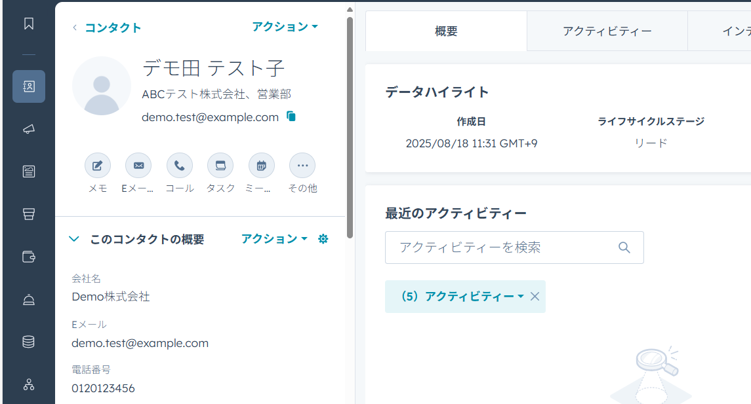Open settings gear for contact overview
The height and width of the screenshot is (404, 751).
(323, 238)
